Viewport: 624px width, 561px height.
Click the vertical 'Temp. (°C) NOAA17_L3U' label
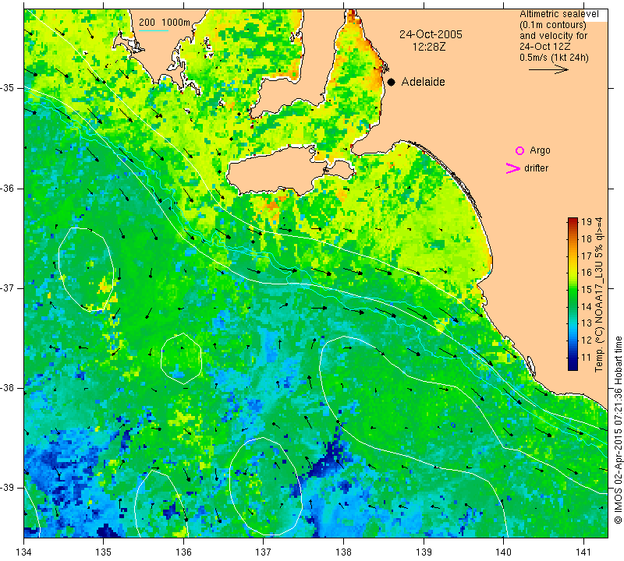tap(599, 295)
